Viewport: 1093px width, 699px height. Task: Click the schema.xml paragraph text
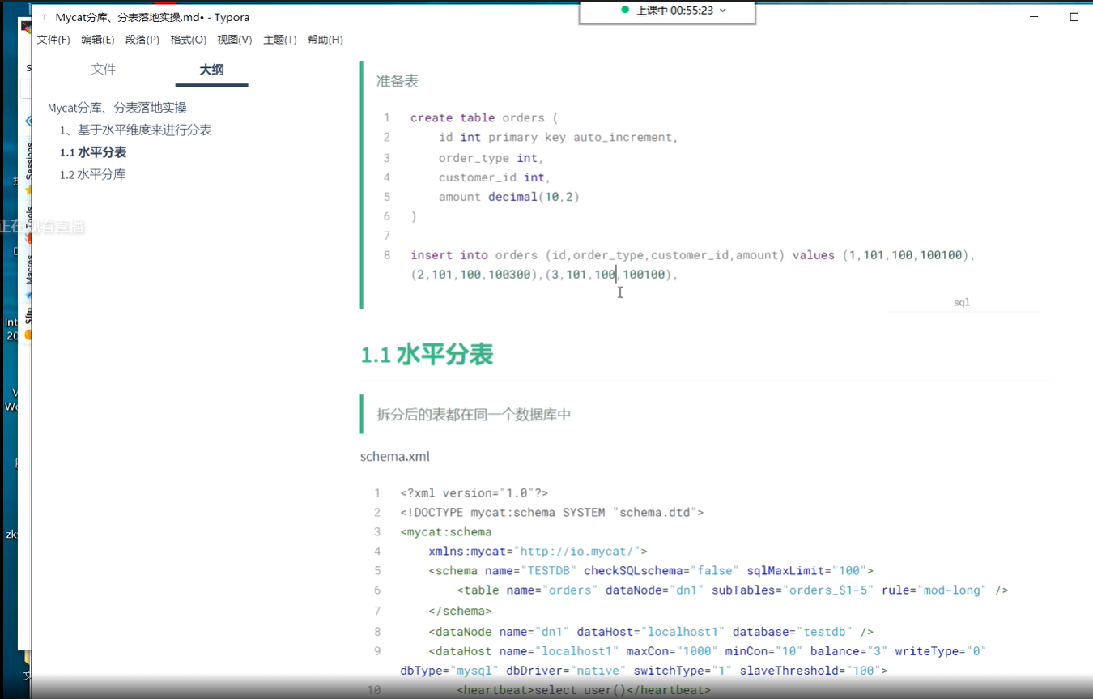pyautogui.click(x=395, y=457)
